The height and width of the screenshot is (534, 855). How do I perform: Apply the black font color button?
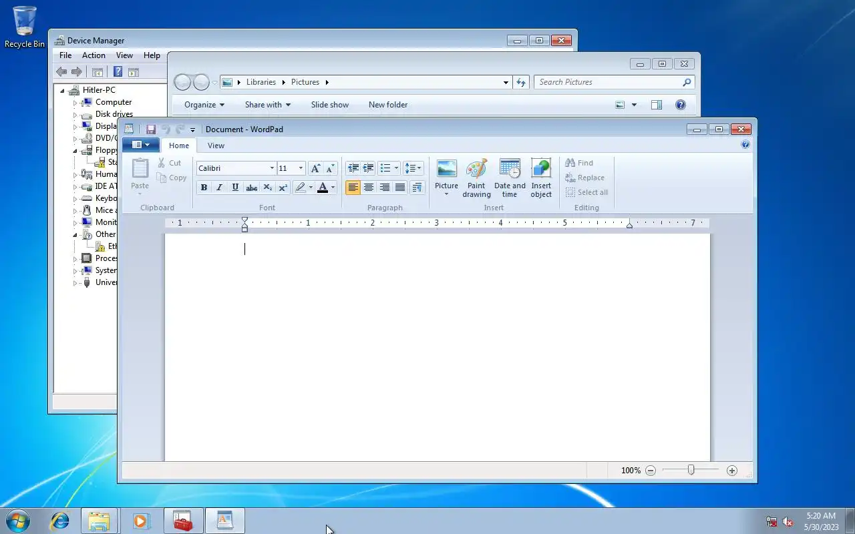point(323,188)
